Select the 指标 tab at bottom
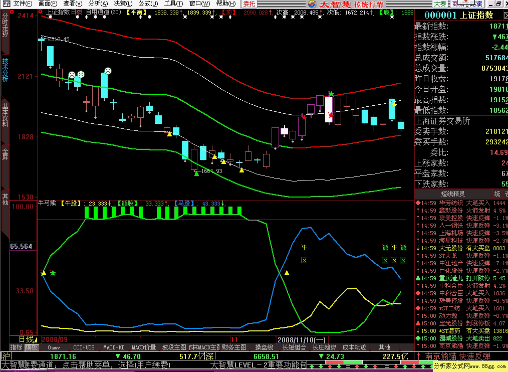The image size is (508, 372). point(17,347)
